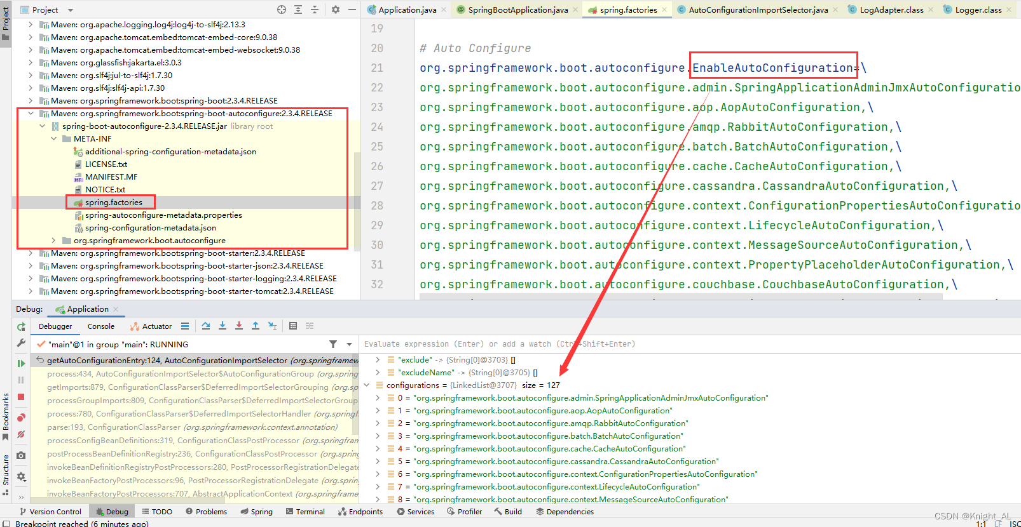Click the Step Into icon

pos(223,326)
